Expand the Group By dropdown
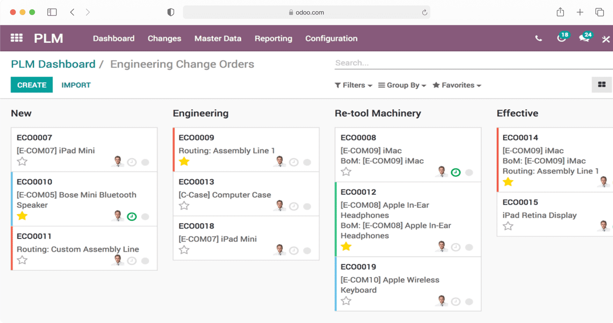The image size is (613, 323). click(x=402, y=85)
